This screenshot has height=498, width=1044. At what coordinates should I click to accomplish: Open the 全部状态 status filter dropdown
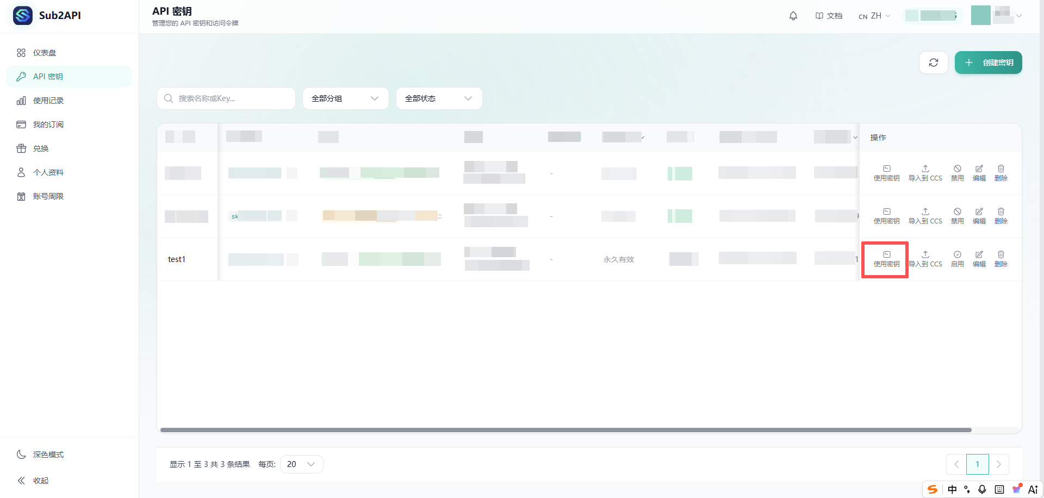439,98
